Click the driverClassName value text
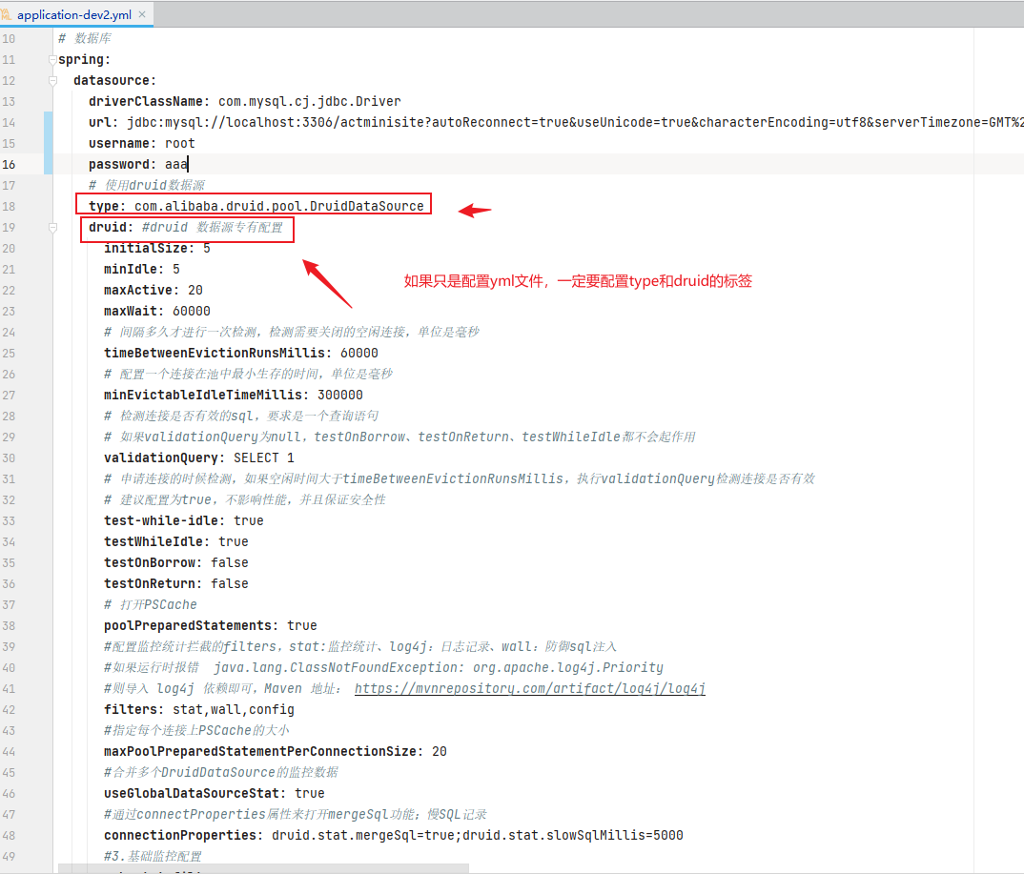Image resolution: width=1024 pixels, height=874 pixels. [309, 101]
